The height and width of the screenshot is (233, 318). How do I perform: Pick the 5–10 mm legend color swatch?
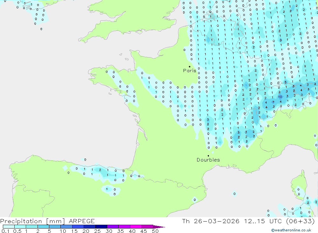coord(55,227)
